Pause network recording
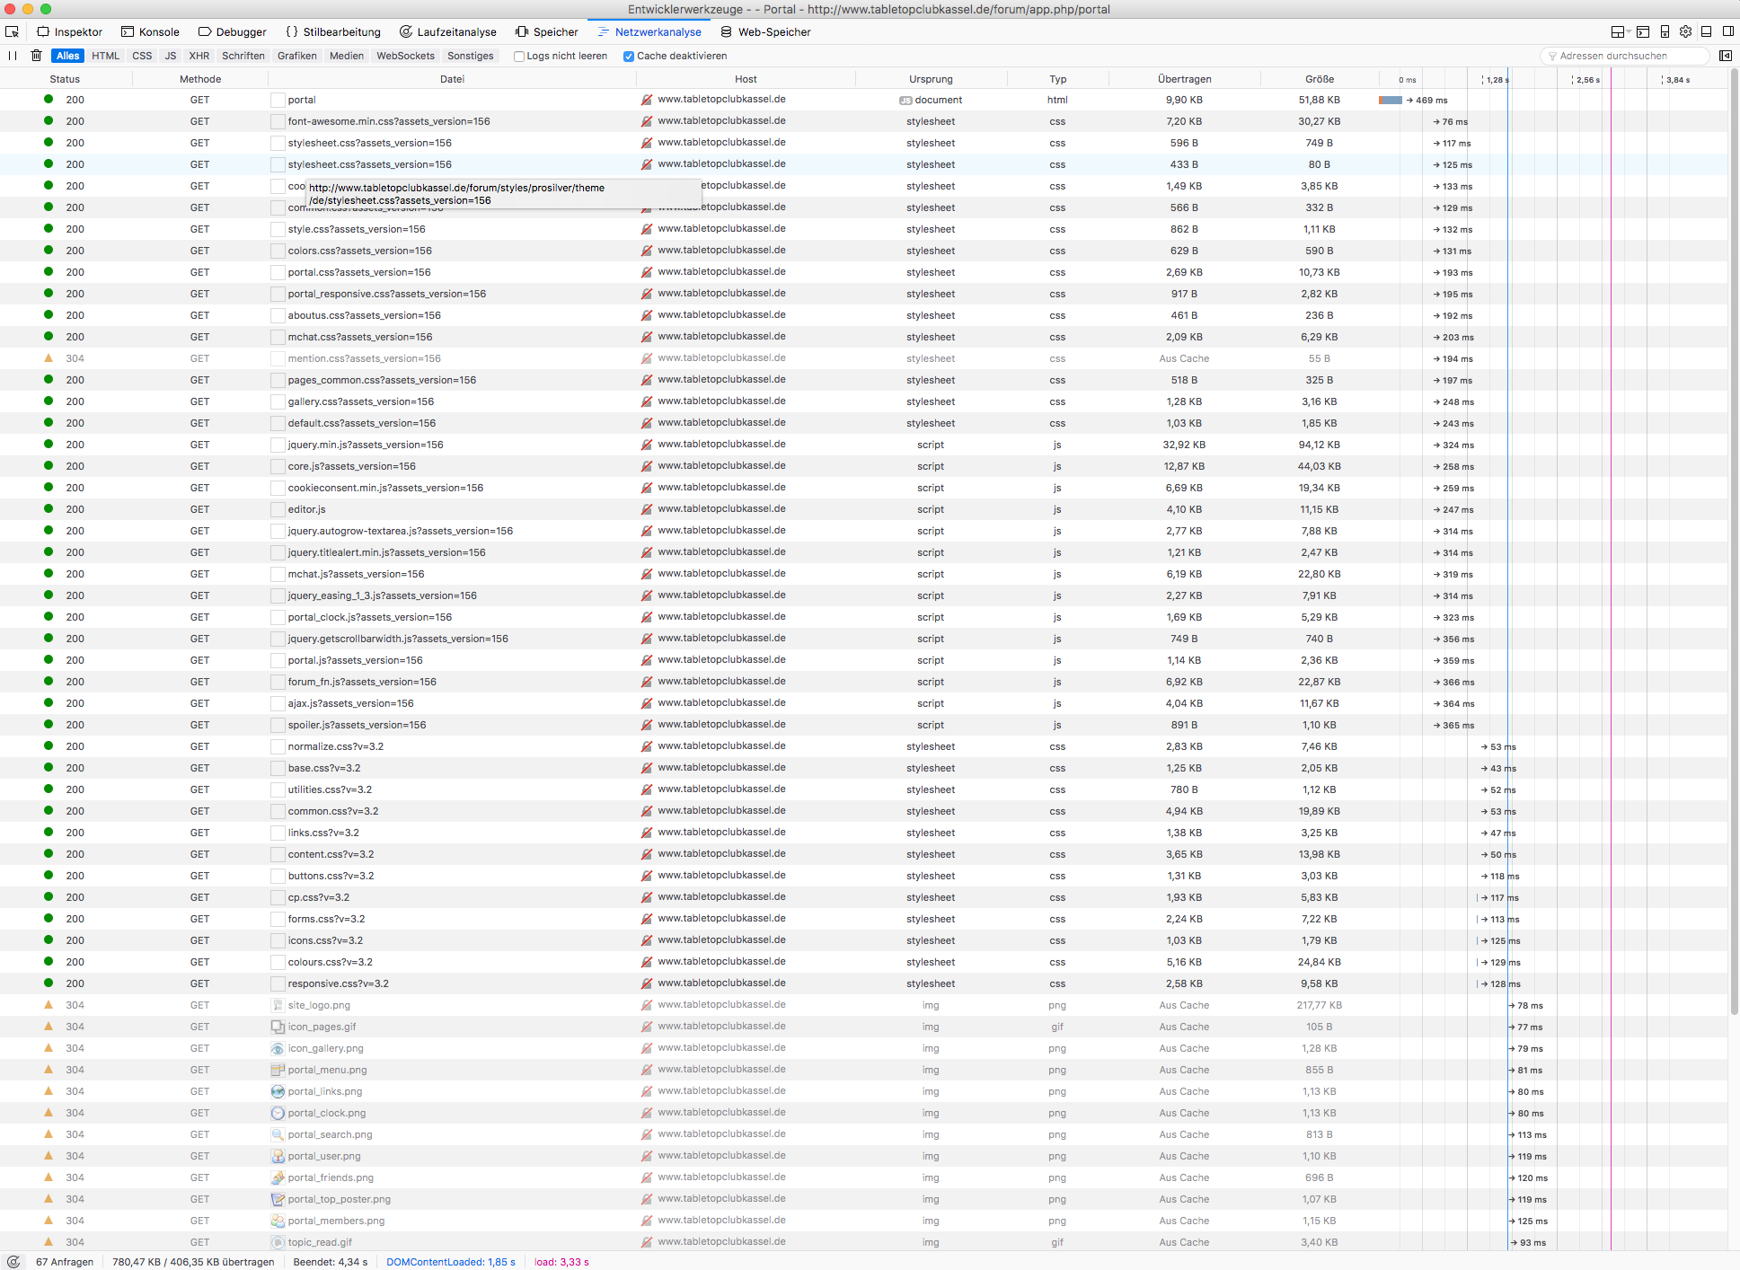This screenshot has height=1270, width=1740. 13,56
